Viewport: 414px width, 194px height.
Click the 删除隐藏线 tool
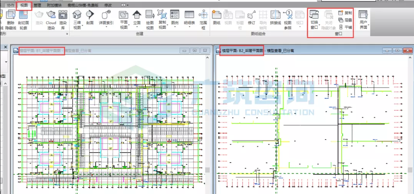tap(11, 20)
